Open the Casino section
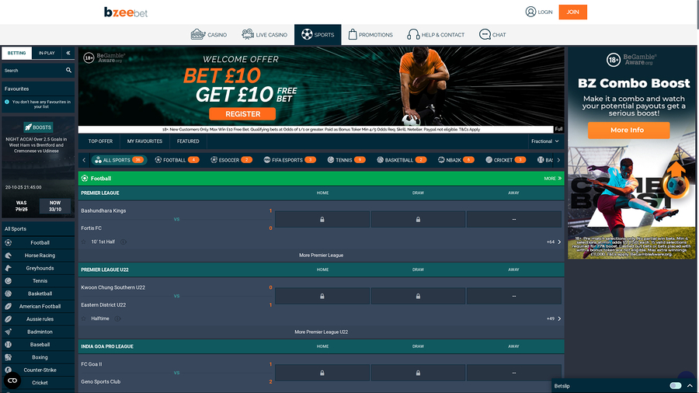 pyautogui.click(x=209, y=35)
